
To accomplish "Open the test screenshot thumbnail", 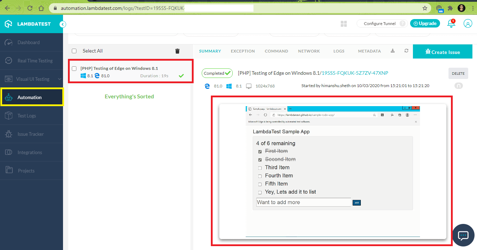I will (333, 172).
